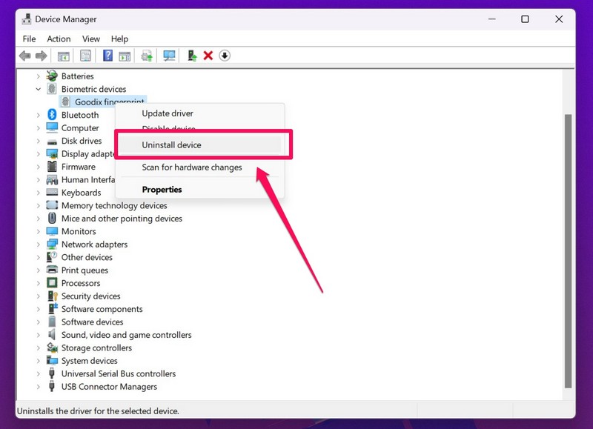Click the Show/Hide console tree icon
The height and width of the screenshot is (429, 593).
click(64, 56)
